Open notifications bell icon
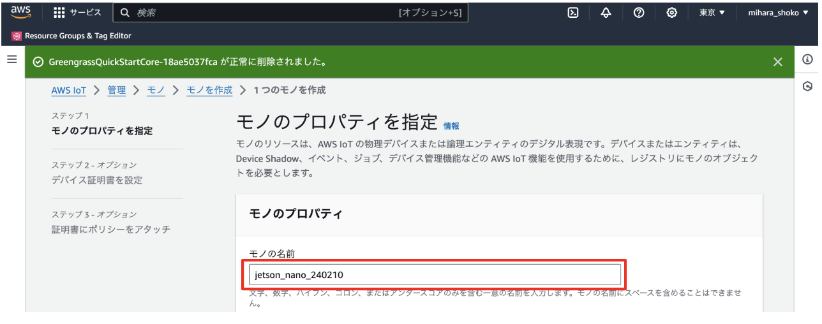This screenshot has height=324, width=822. (606, 13)
